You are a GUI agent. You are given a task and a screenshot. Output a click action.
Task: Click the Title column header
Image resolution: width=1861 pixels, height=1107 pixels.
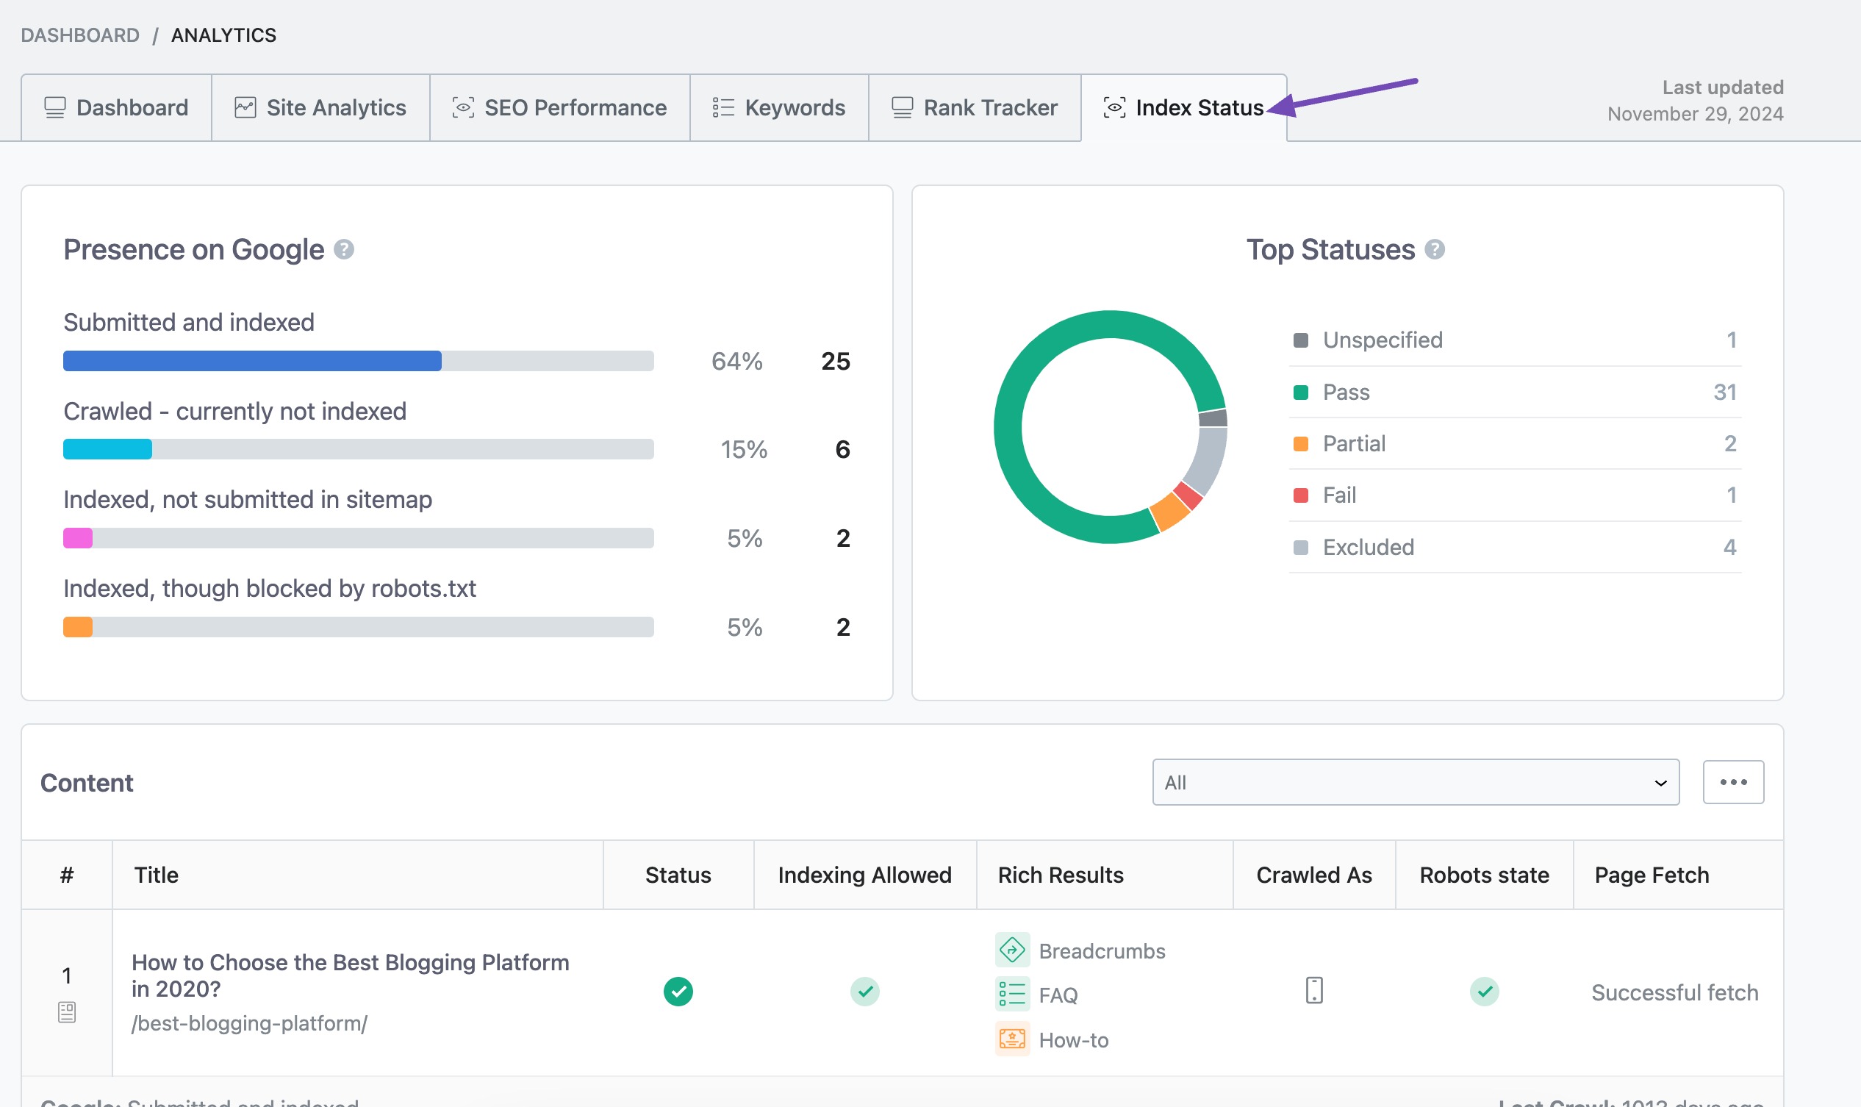(156, 875)
